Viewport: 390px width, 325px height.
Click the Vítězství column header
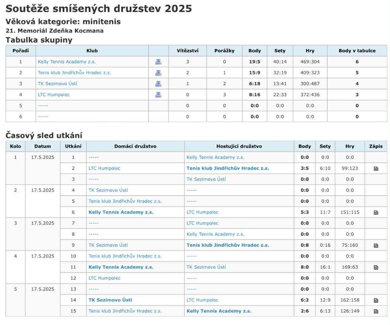(188, 50)
